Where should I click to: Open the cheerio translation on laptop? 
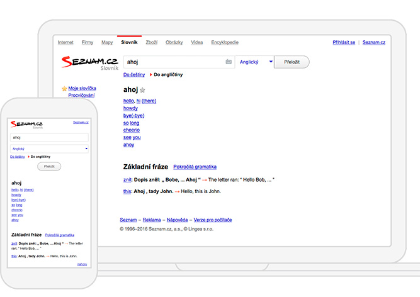(132, 130)
